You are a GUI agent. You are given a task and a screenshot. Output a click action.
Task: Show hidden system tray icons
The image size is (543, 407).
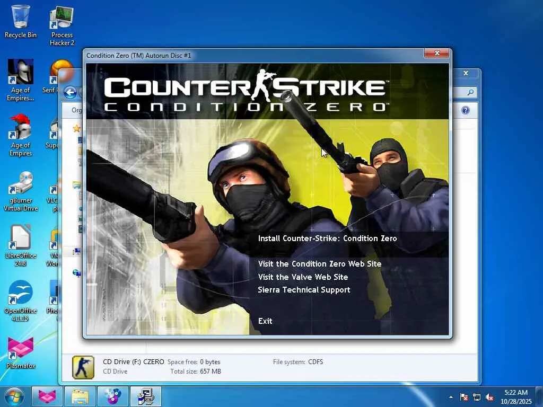451,397
